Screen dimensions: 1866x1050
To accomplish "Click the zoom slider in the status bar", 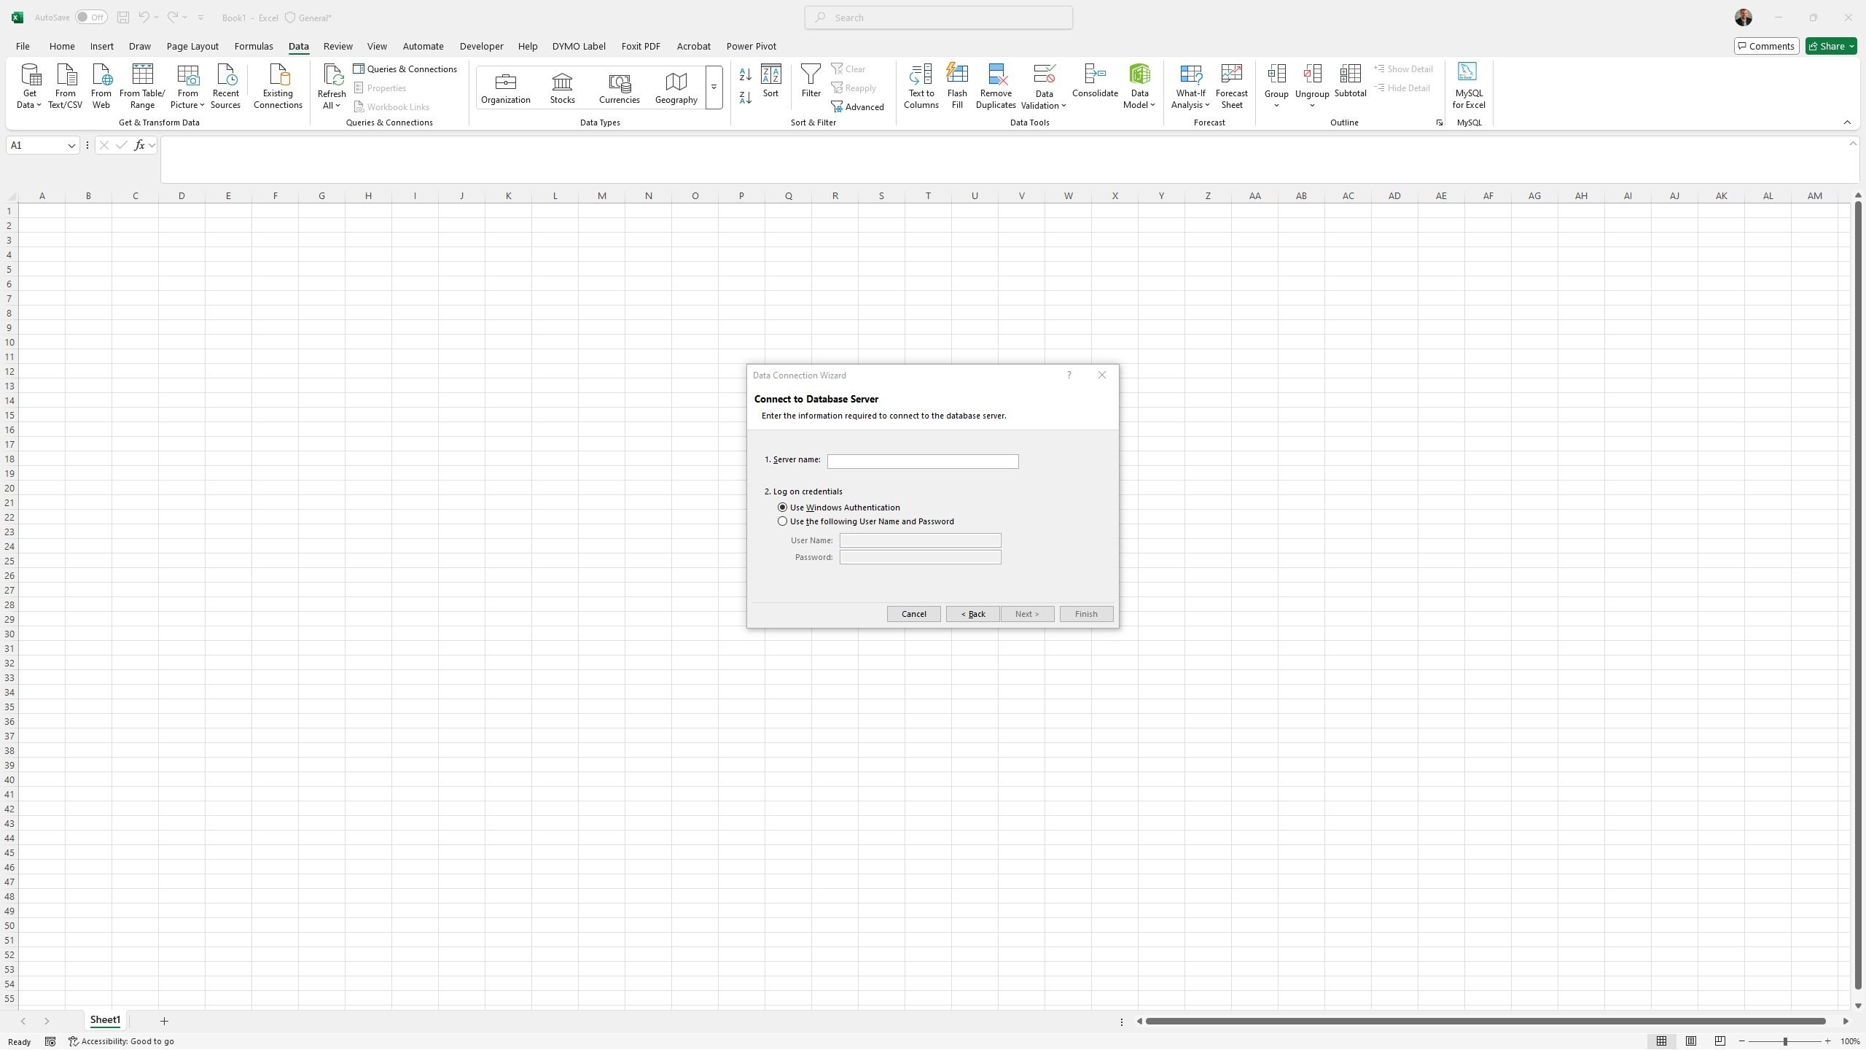I will pos(1784,1041).
